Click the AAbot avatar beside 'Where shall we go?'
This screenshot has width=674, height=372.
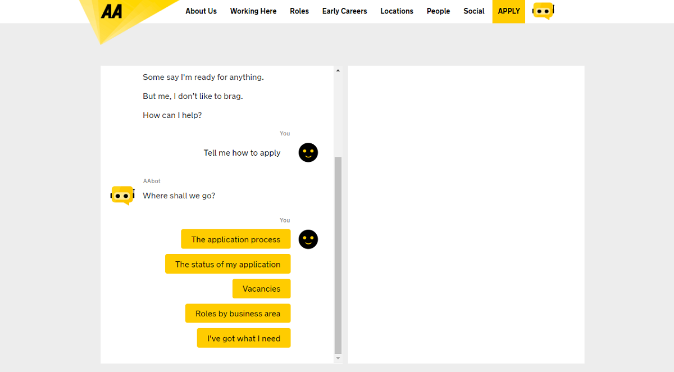click(122, 196)
